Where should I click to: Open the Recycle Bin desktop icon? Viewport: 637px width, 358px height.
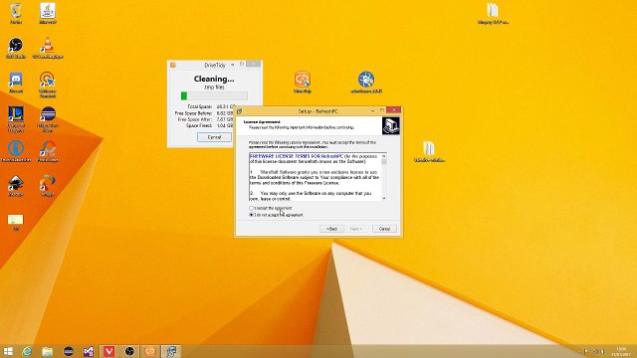(16, 13)
